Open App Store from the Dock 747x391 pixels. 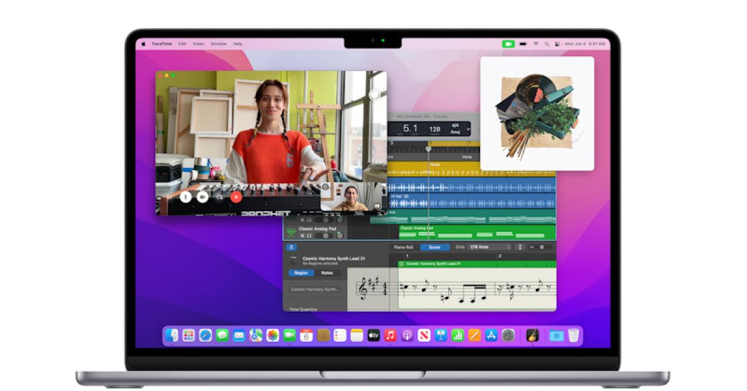tap(491, 335)
